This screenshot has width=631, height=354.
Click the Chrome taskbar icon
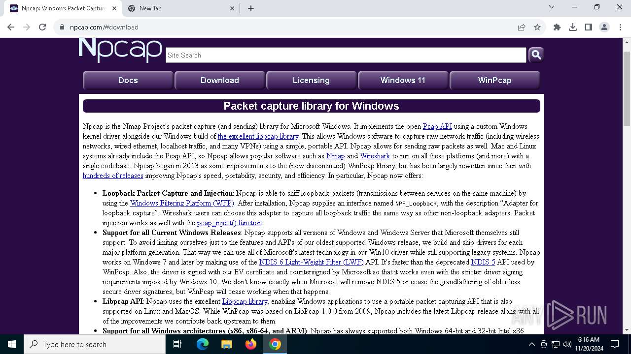coord(275,344)
